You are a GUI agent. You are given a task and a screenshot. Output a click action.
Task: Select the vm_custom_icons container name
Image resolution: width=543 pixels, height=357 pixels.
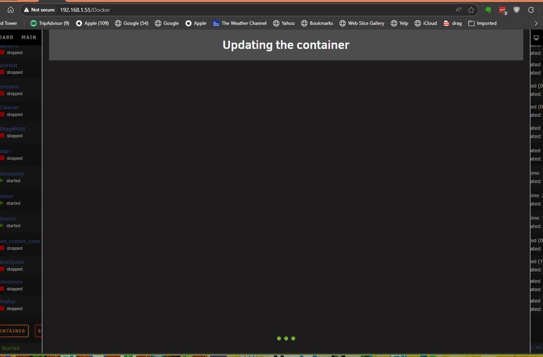[x=20, y=241]
